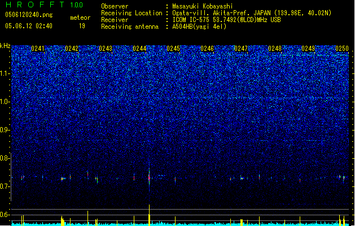Click the 'meteor' count label
The image size is (355, 226).
click(x=80, y=18)
